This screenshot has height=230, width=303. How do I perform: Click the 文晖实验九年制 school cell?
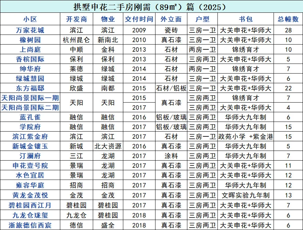pyautogui.click(x=246, y=195)
